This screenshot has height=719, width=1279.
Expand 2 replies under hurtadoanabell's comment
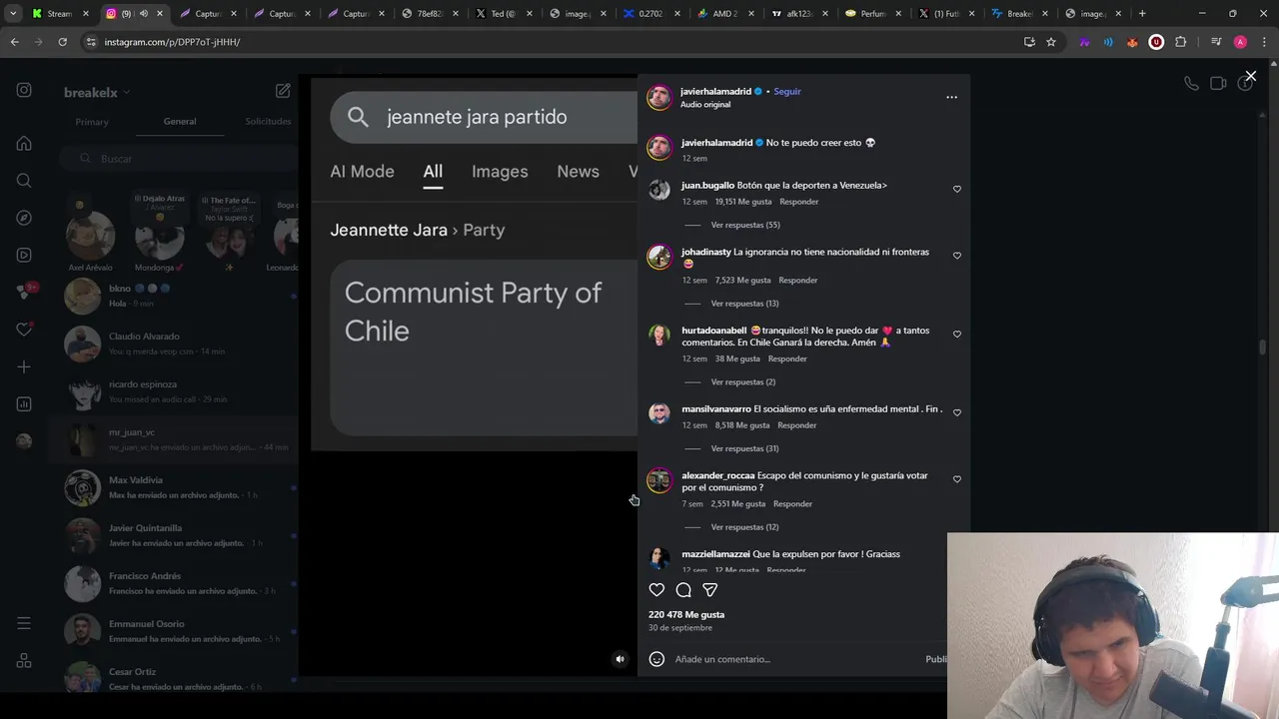pyautogui.click(x=742, y=381)
